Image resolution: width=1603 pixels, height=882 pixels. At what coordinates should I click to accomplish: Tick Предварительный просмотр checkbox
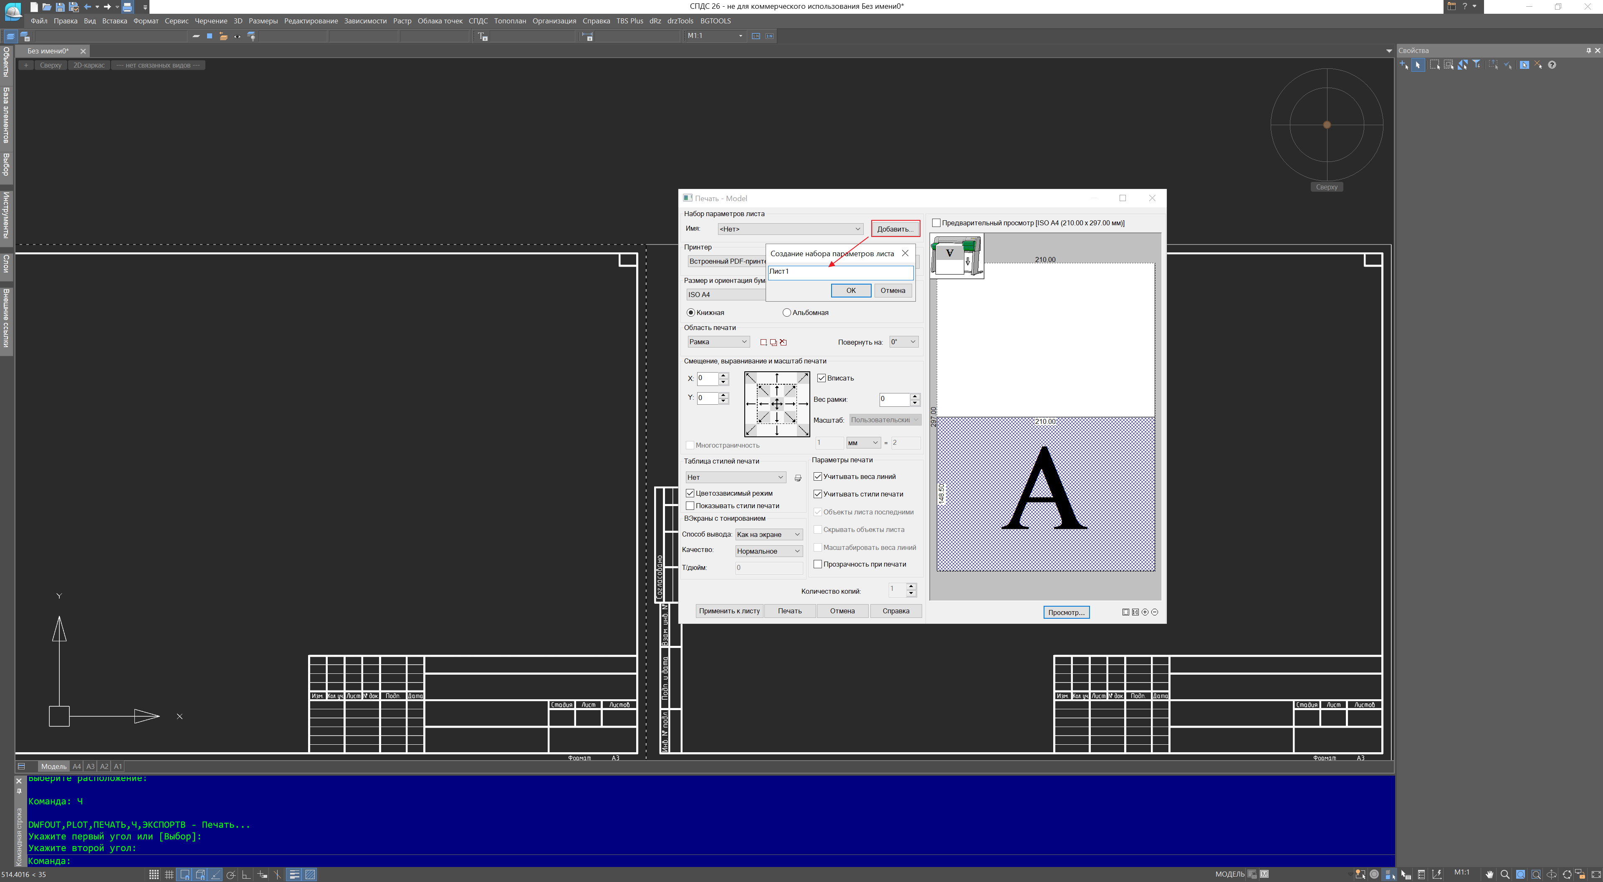[x=936, y=223]
